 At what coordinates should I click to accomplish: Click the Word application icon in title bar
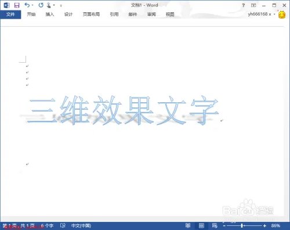[6, 5]
